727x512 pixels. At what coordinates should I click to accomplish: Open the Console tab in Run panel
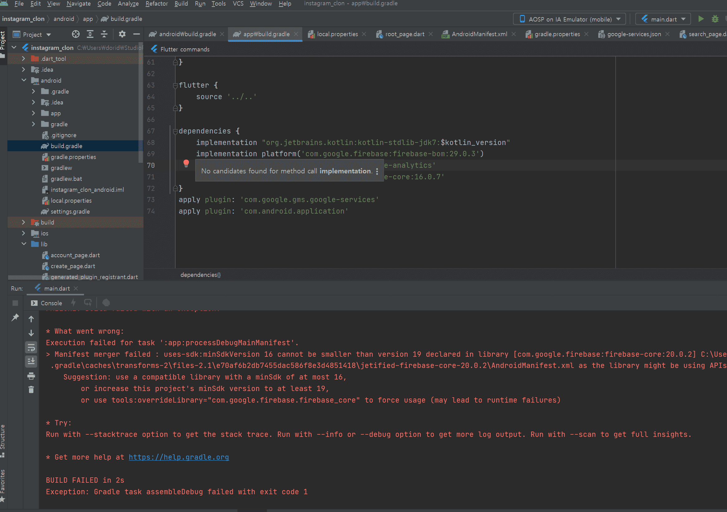click(x=47, y=303)
